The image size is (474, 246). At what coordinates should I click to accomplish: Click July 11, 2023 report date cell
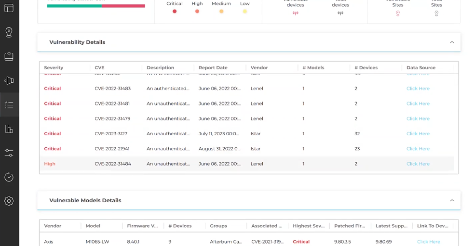(x=218, y=134)
